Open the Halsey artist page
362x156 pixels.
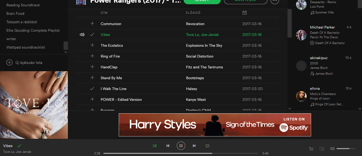click(192, 89)
